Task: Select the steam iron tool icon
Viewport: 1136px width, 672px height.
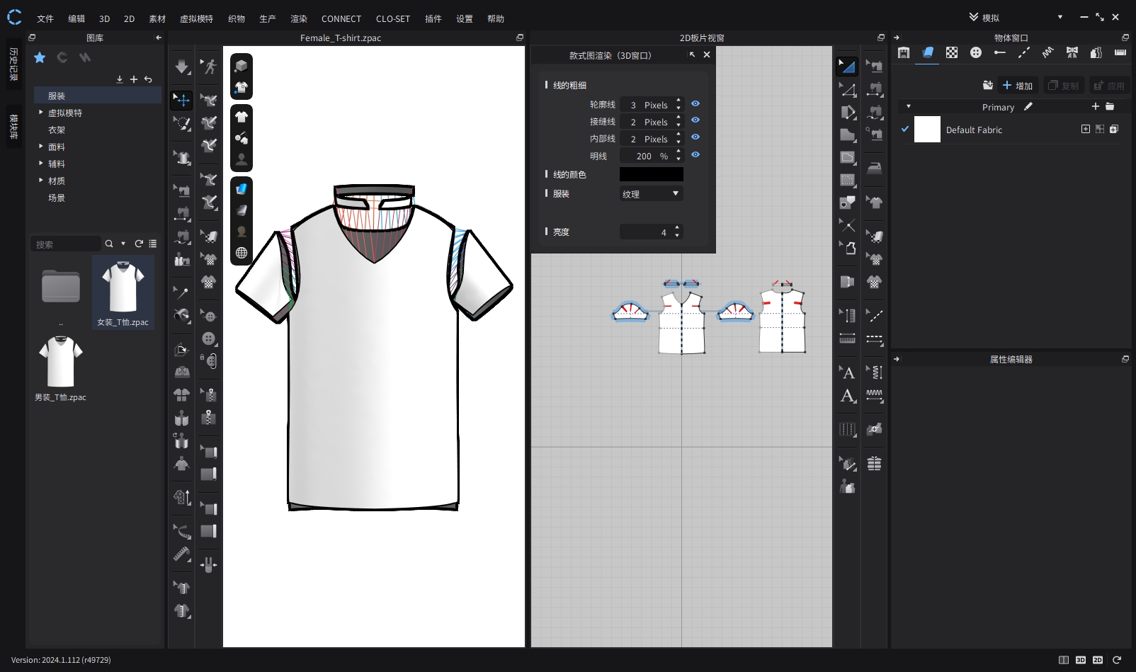Action: 875,169
